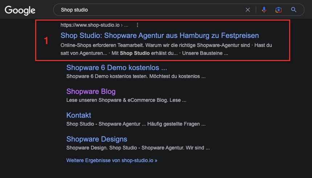Click the bold "Shop Studio" text in the snippet
Viewport: 312px width, 178px height.
click(135, 53)
